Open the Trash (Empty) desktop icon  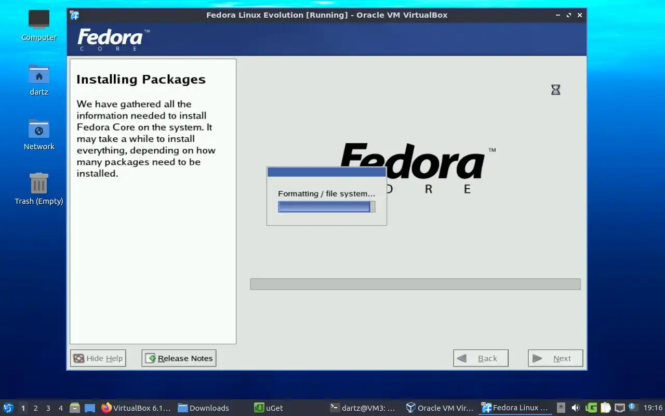(x=39, y=189)
